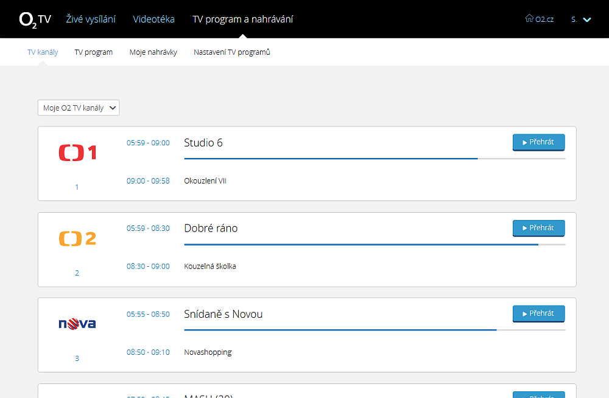
Task: Click the 08:50 - 09:10 time slot
Action: coord(148,352)
